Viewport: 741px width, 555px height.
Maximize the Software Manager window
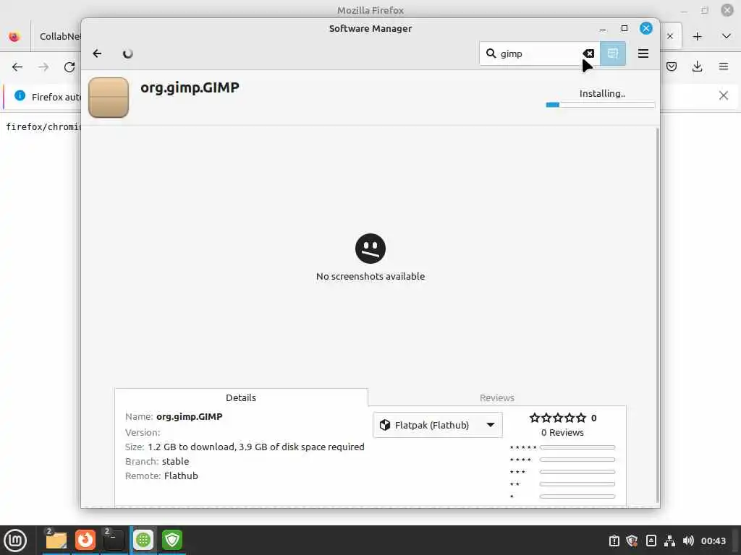[x=624, y=28]
